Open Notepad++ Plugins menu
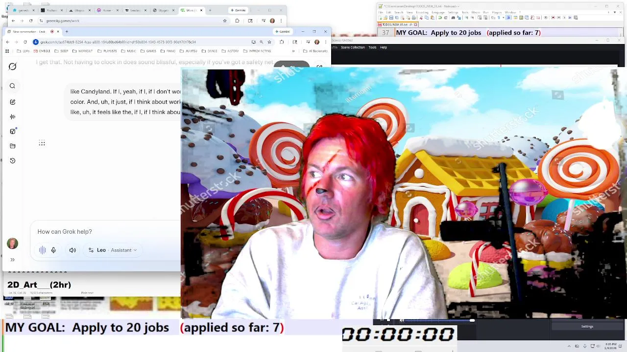 497,12
